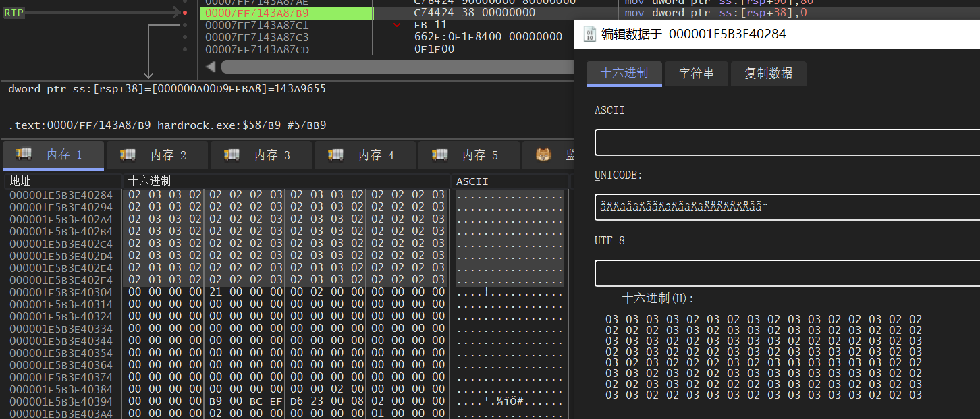Click the binary file icon in dialog title
The height and width of the screenshot is (419, 980).
[x=589, y=34]
